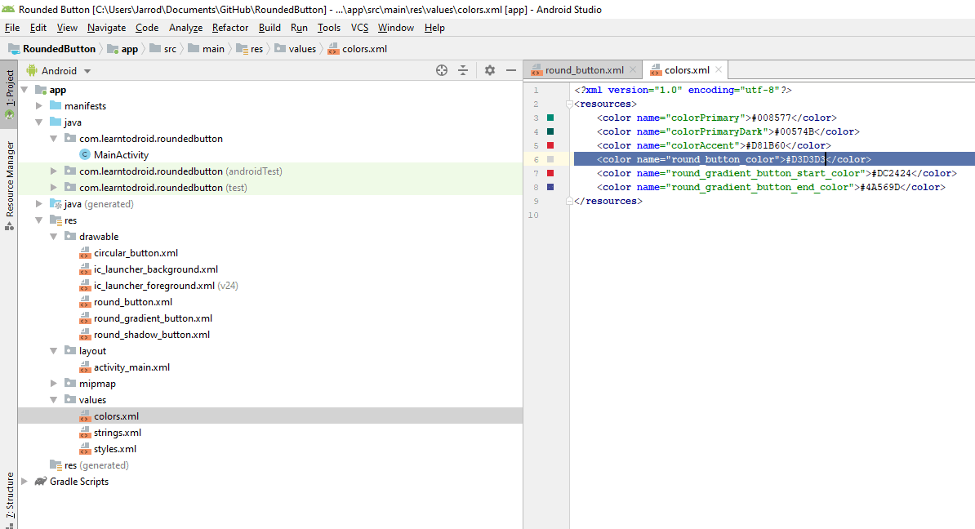Collapse the drawable folder
Screen dimensions: 975x529
point(54,237)
